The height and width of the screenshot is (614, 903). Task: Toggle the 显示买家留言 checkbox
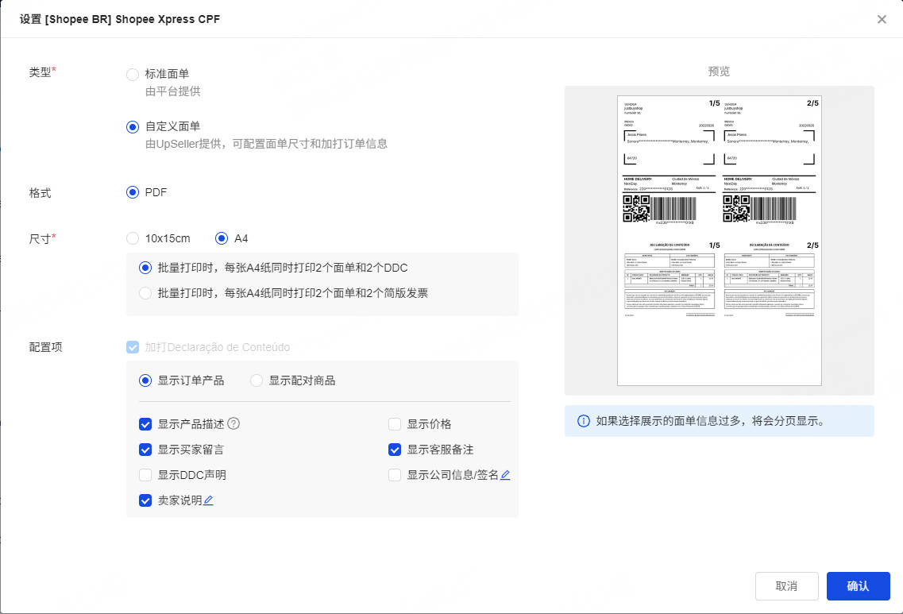(145, 450)
